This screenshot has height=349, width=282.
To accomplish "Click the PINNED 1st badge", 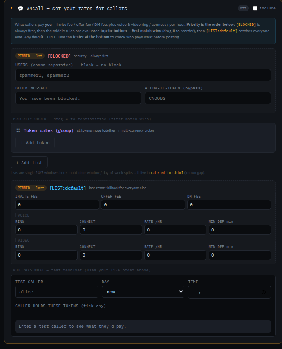I will coord(30,56).
